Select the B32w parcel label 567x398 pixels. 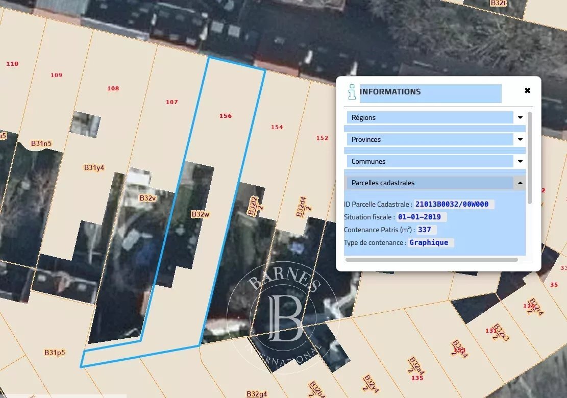click(x=200, y=214)
